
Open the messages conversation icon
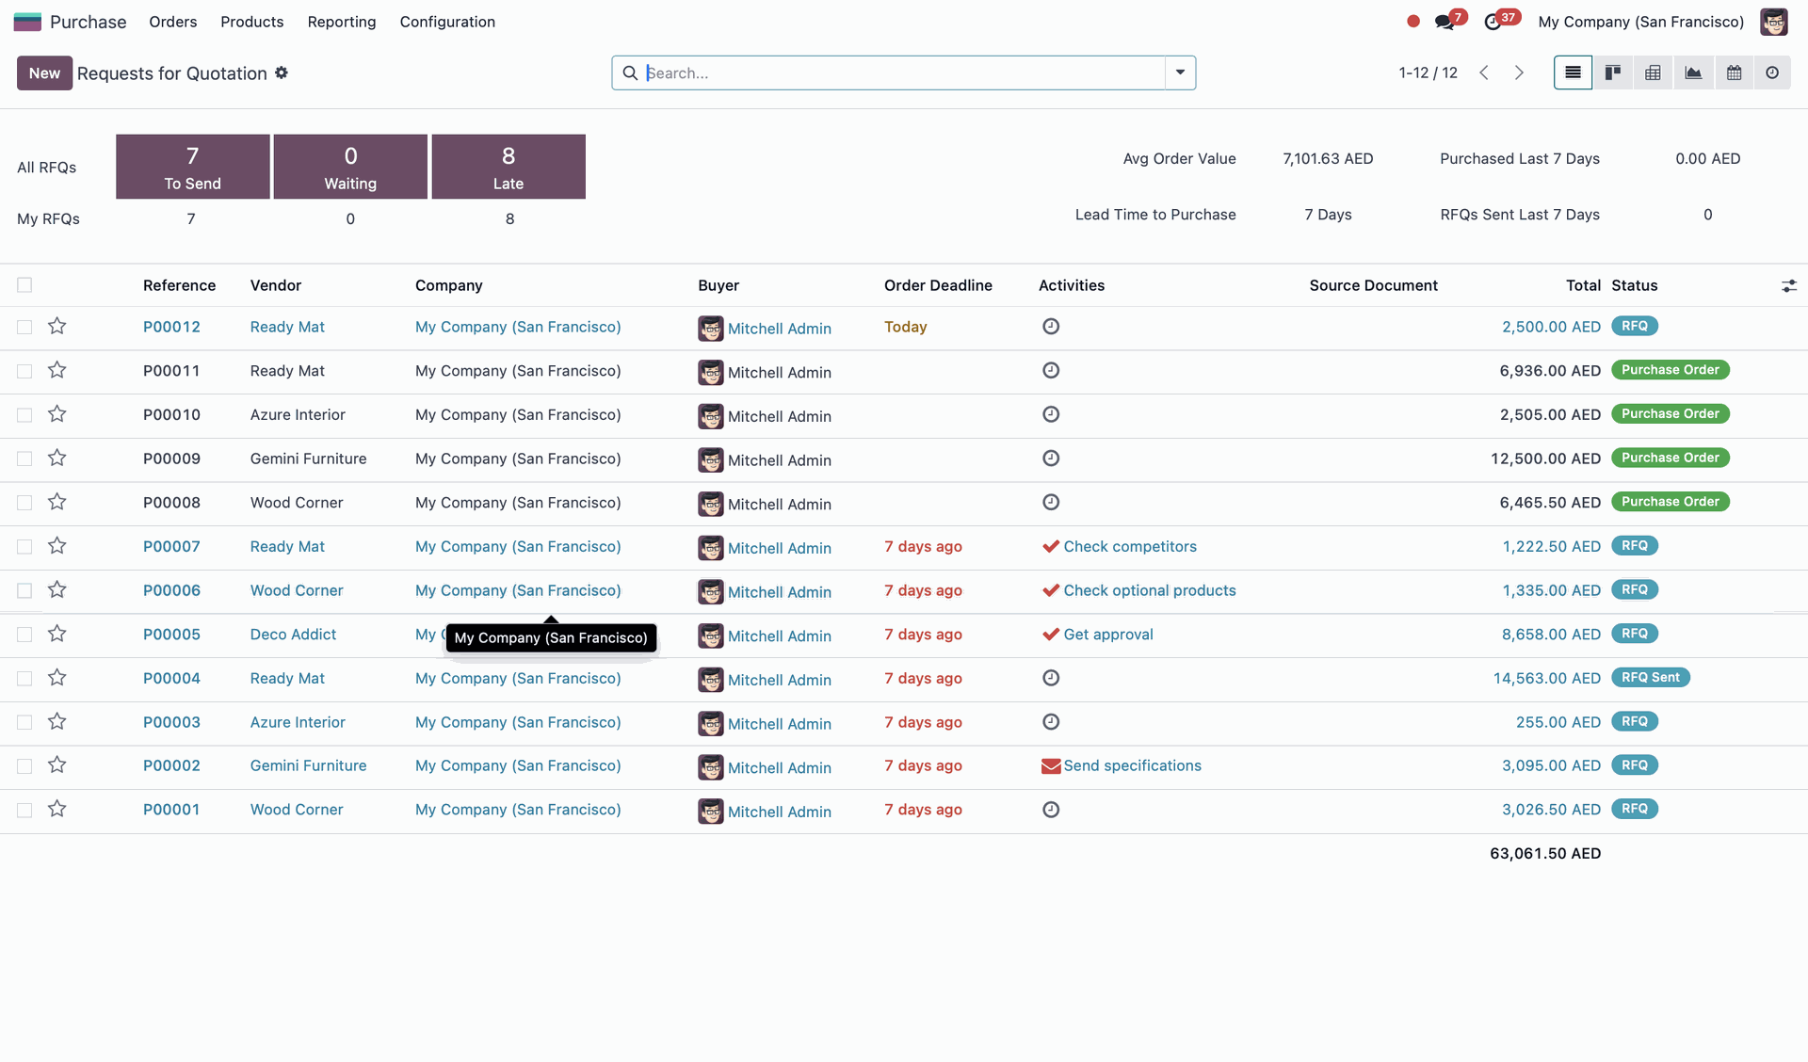pos(1444,22)
